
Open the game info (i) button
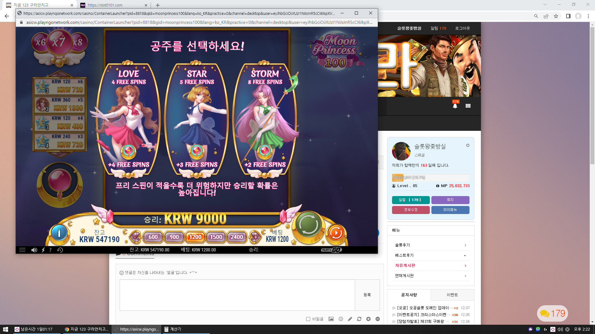pyautogui.click(x=59, y=233)
